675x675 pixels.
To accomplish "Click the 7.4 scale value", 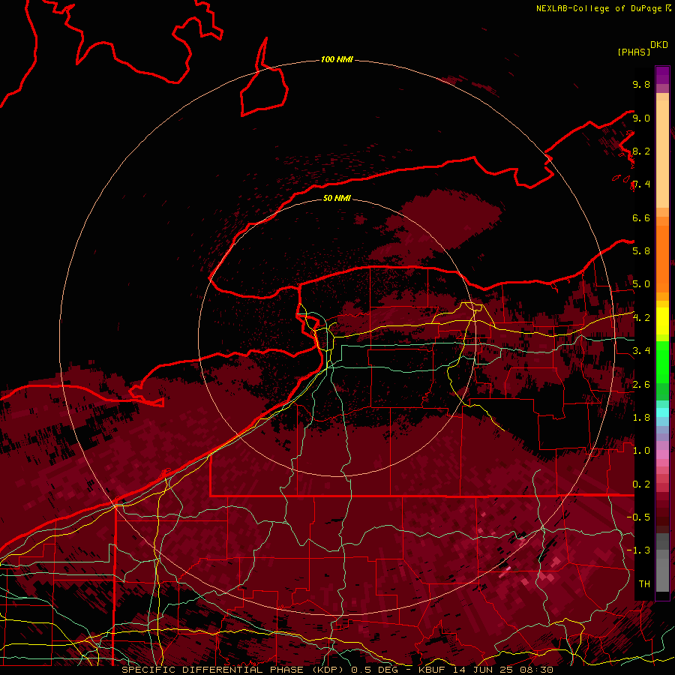I will click(641, 184).
